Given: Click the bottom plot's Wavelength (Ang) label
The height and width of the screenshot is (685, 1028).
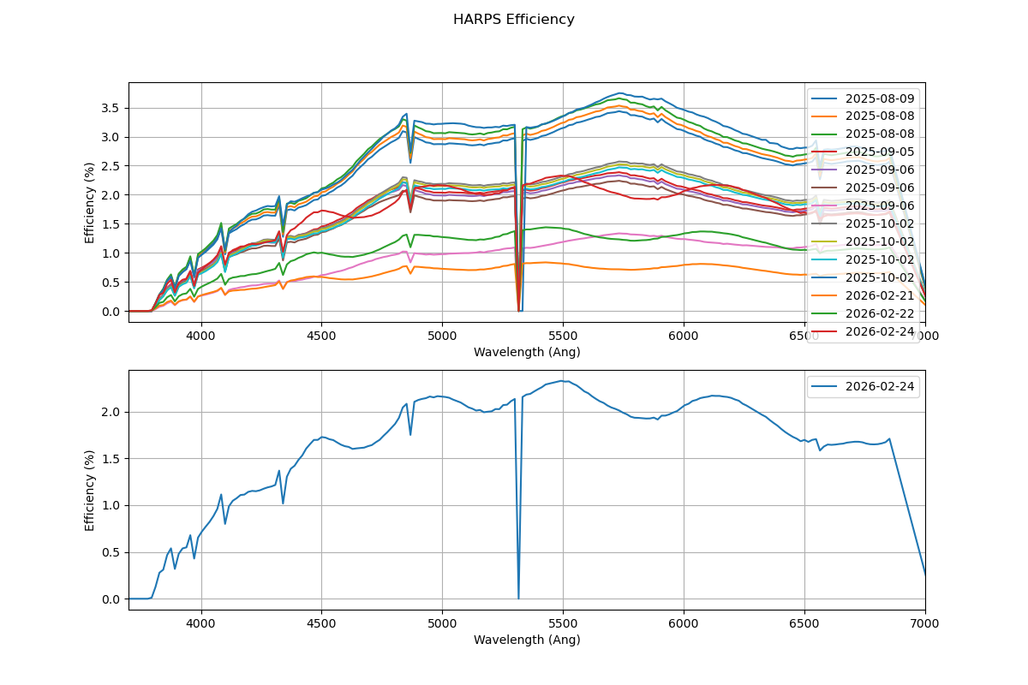Looking at the screenshot, I should 527,640.
